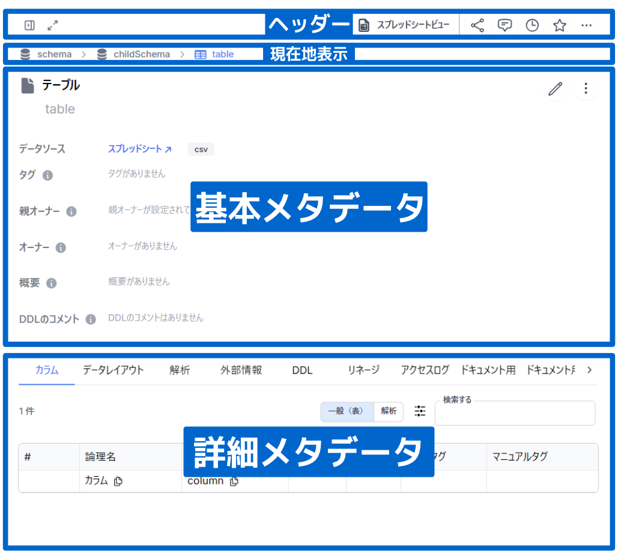Viewport: 618px width, 559px height.
Task: Open スプレッドシートビュー button
Action: [x=404, y=25]
